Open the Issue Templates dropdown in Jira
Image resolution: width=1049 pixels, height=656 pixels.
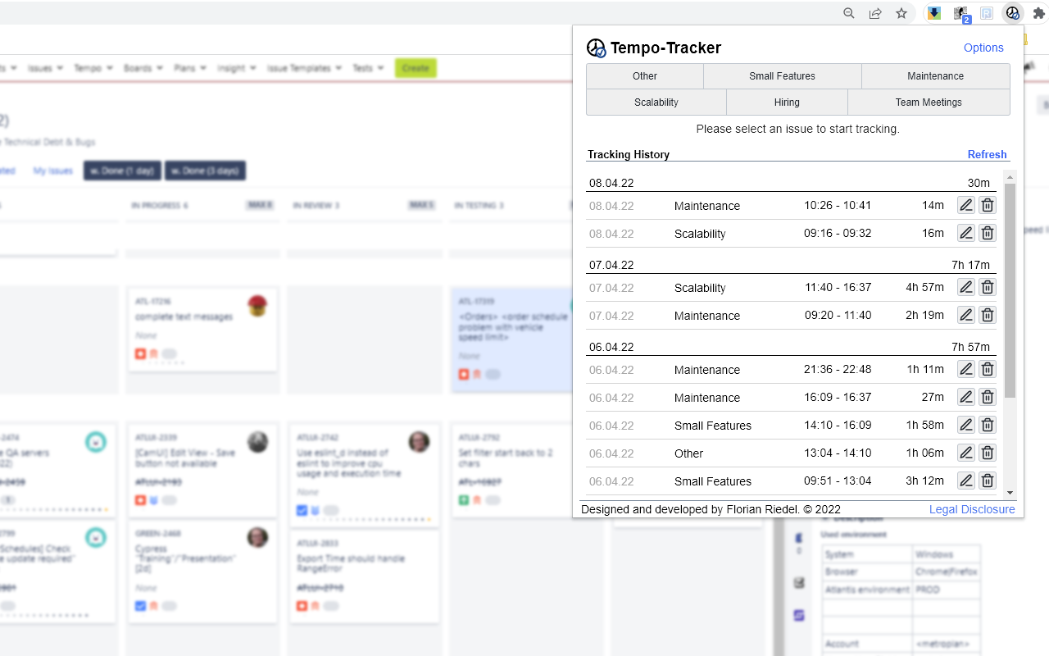pos(304,68)
